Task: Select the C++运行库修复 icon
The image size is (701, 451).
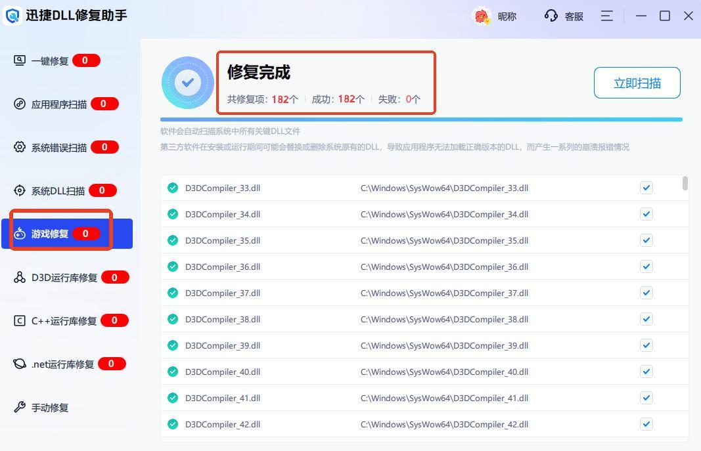Action: pos(20,320)
